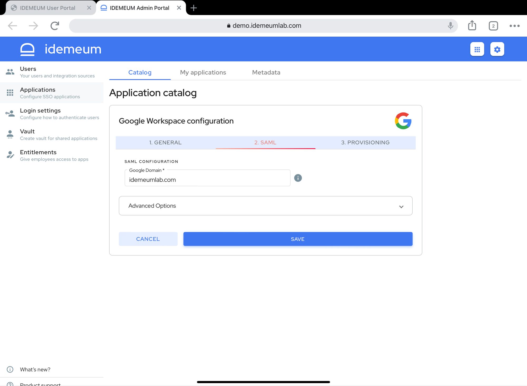Screen dimensions: 527x386
Task: Open the Metadata tab
Action: point(266,72)
